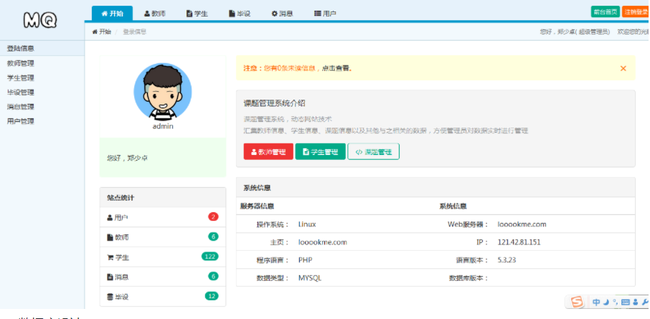This screenshot has height=319, width=650.
Task: Click the IP value 121.42.81.151
Action: pyautogui.click(x=519, y=242)
